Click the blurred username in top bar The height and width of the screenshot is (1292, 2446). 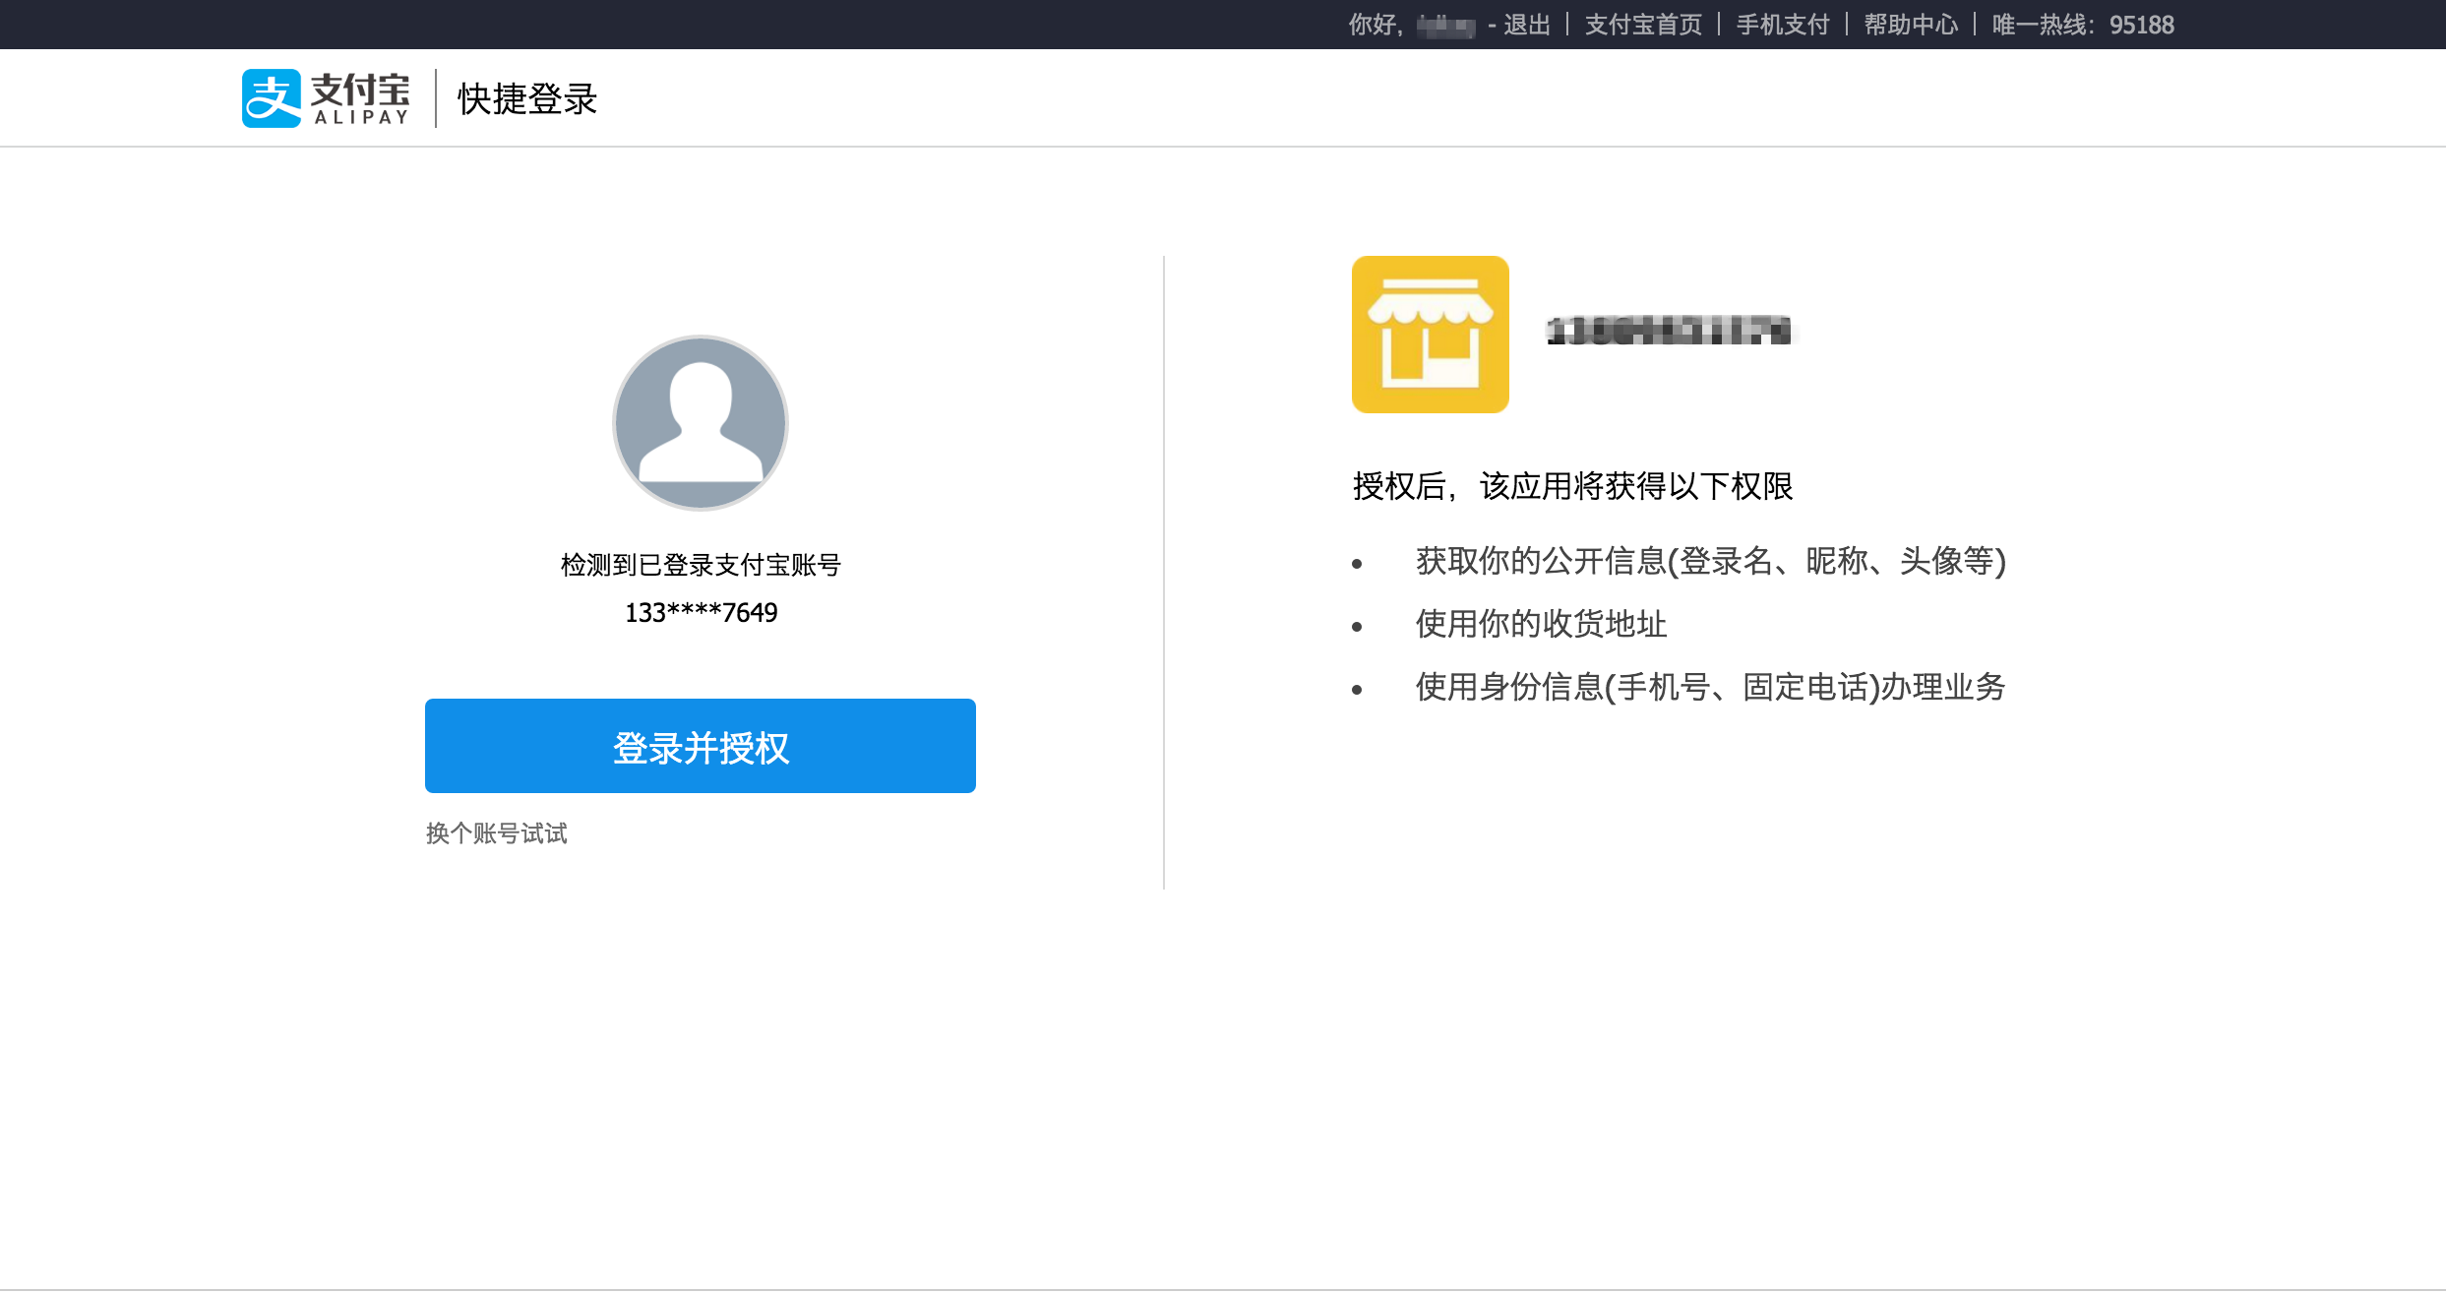(x=1445, y=26)
